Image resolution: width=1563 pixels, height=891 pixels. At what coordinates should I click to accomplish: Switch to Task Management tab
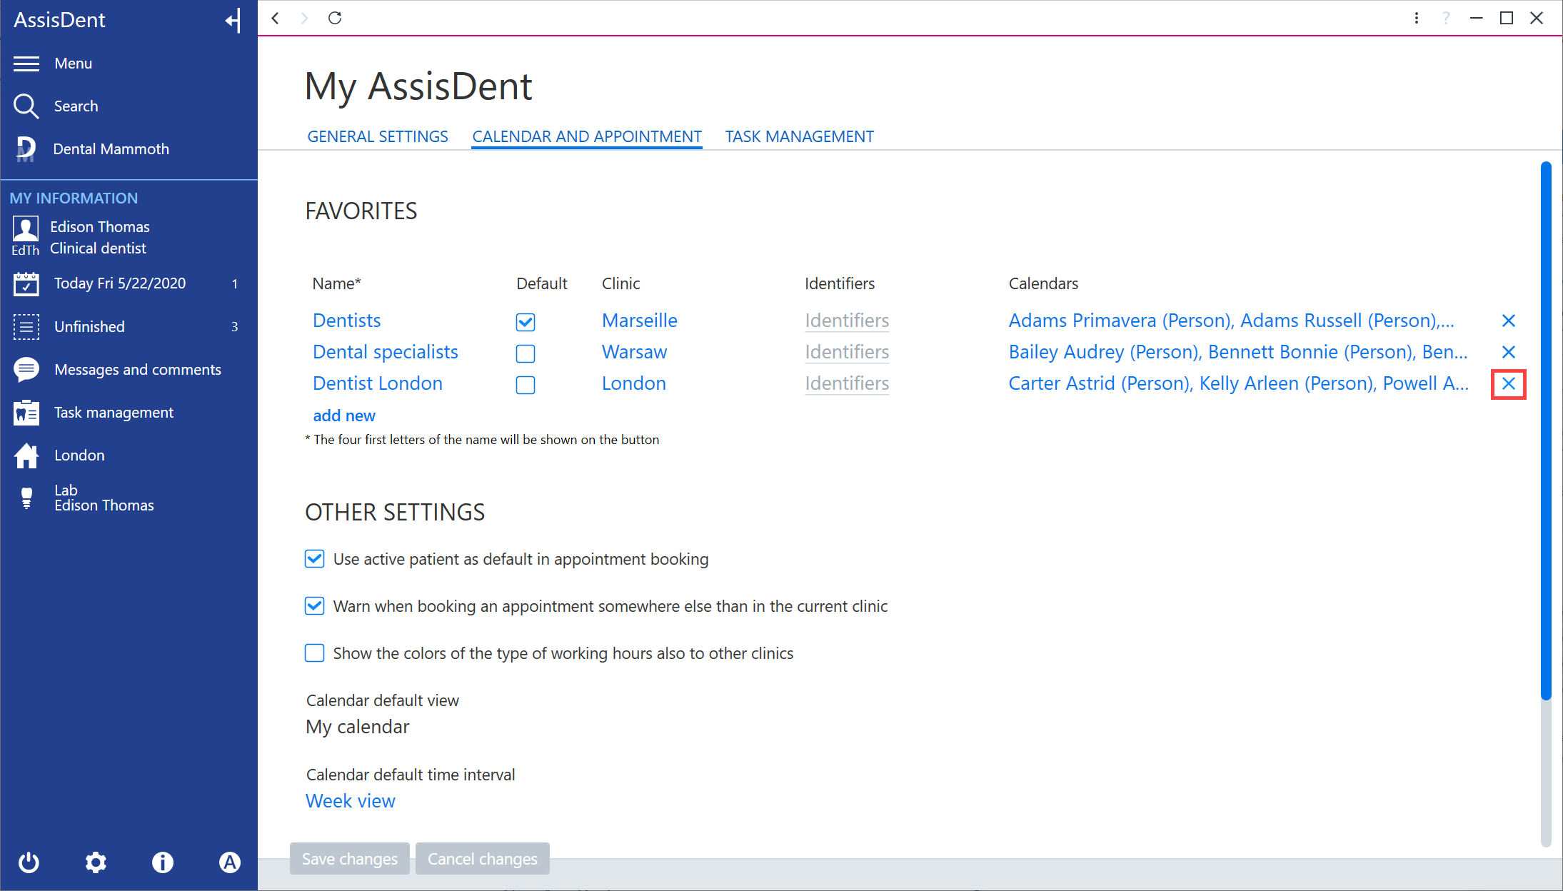[x=800, y=136]
